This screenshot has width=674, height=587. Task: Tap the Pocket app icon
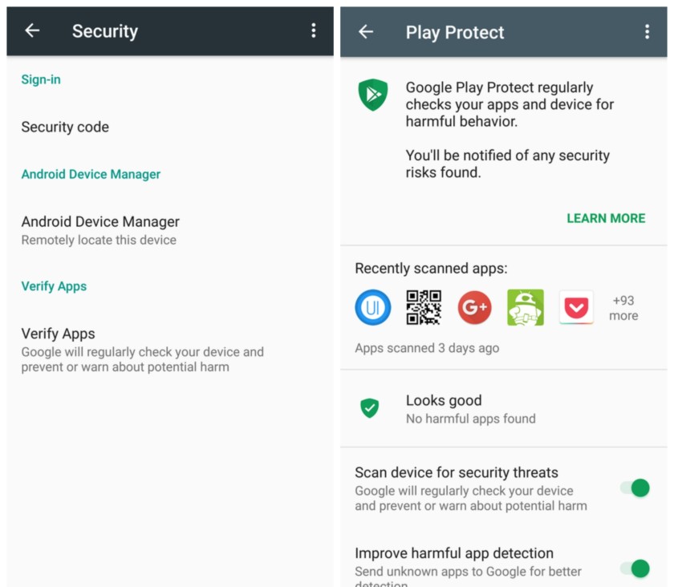pos(576,307)
